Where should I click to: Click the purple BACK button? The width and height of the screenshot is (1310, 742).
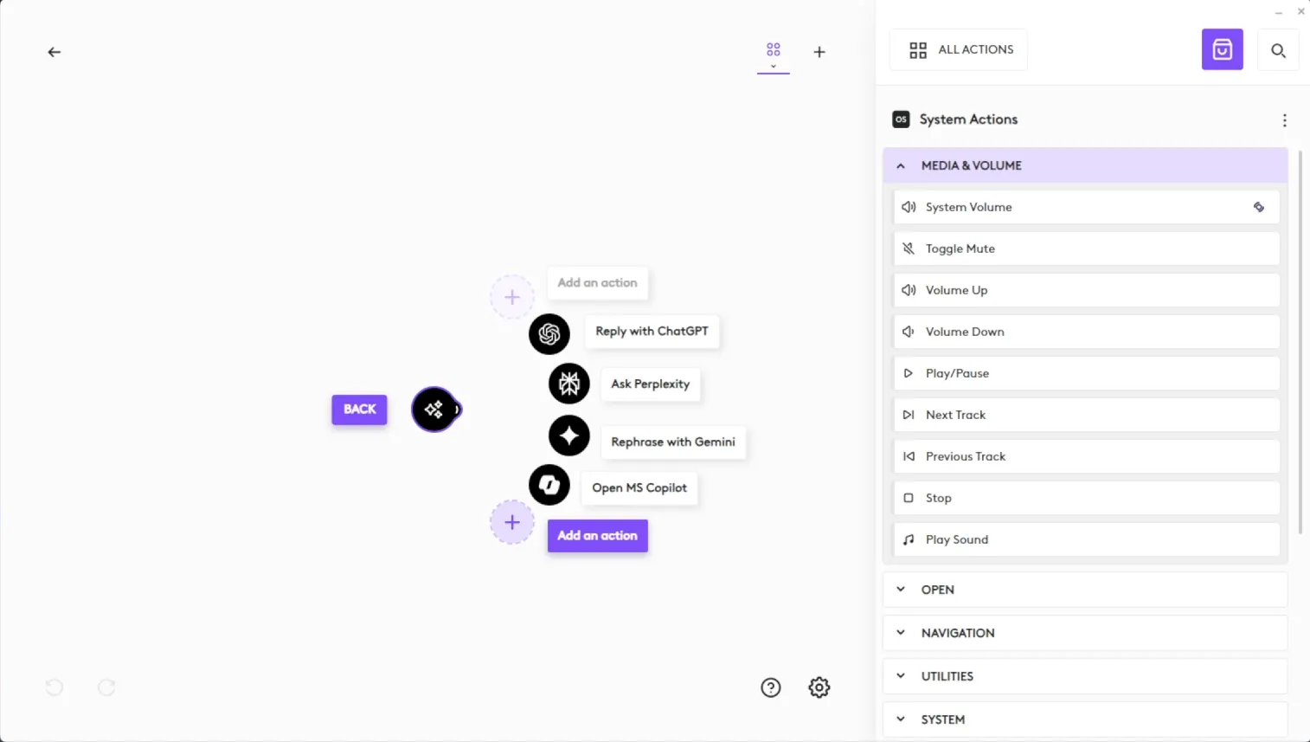tap(359, 410)
